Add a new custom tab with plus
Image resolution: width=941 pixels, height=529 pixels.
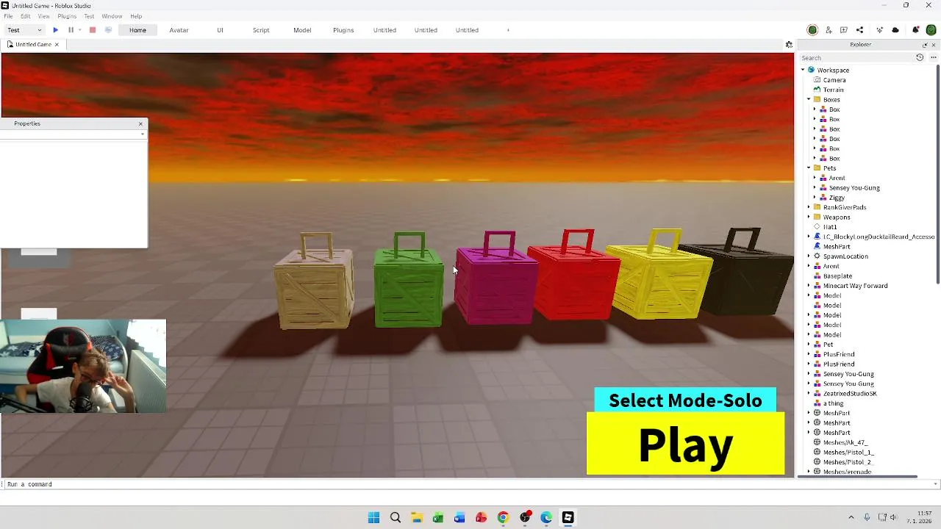(x=508, y=30)
